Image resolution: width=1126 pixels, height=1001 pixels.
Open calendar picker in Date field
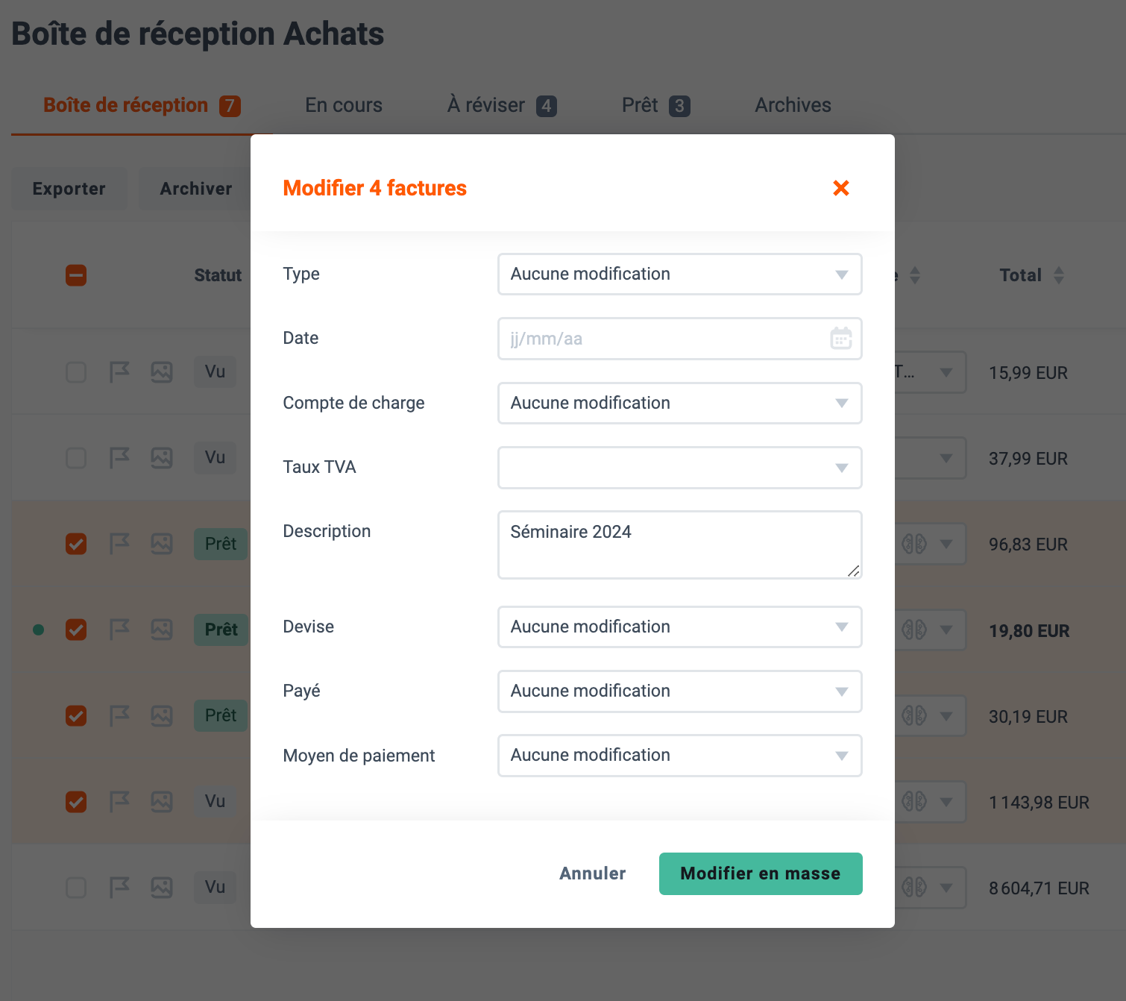click(x=841, y=339)
